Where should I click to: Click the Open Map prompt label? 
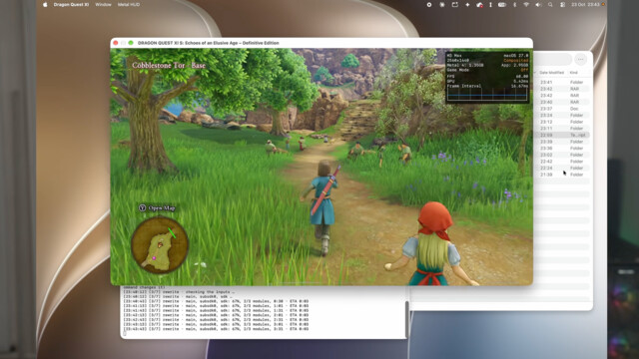click(x=162, y=208)
